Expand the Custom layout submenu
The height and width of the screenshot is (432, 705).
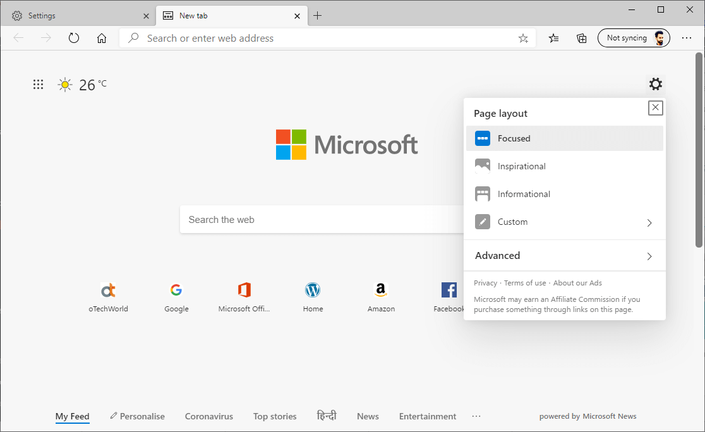(x=565, y=222)
